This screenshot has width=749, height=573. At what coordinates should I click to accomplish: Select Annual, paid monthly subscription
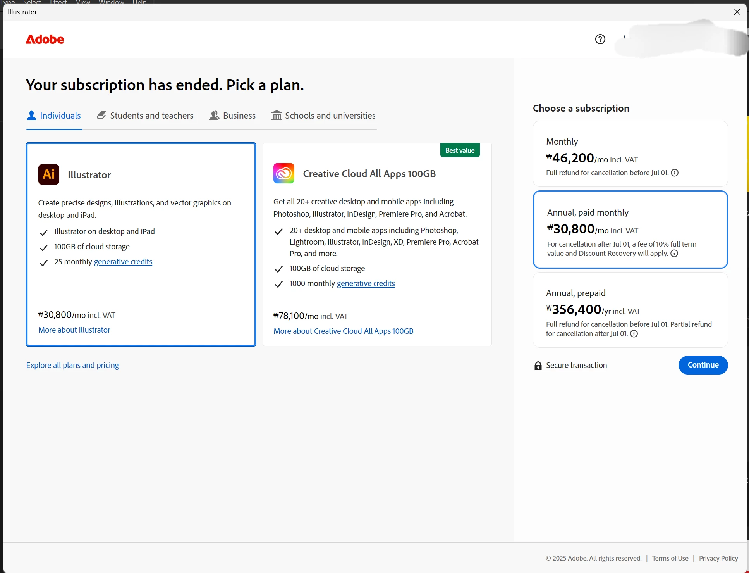pyautogui.click(x=630, y=229)
